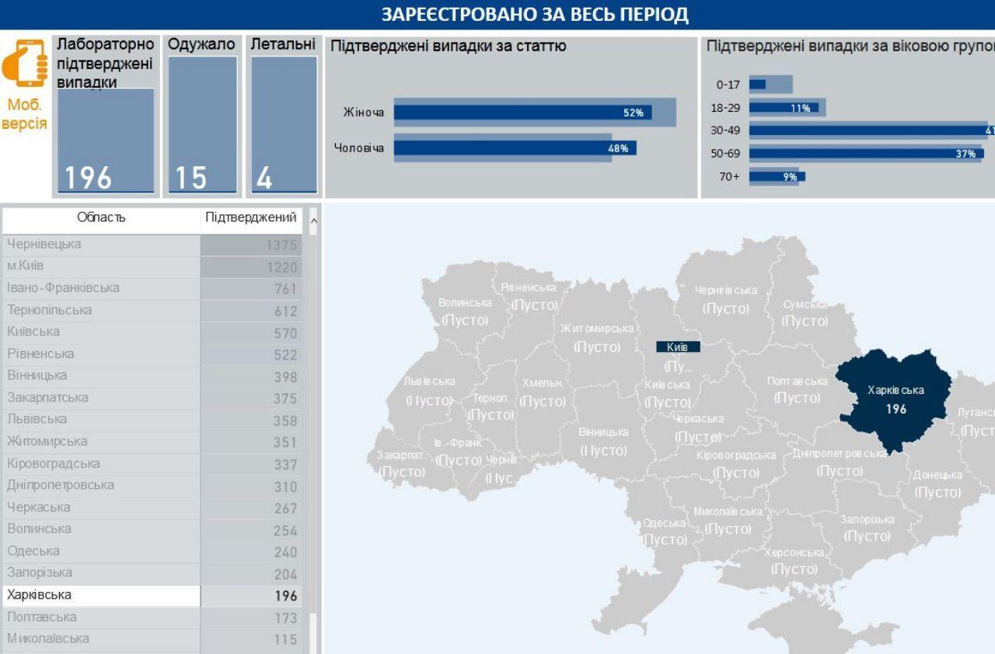This screenshot has height=654, width=995.
Task: Open the mobile version phone icon
Action: pos(25,64)
